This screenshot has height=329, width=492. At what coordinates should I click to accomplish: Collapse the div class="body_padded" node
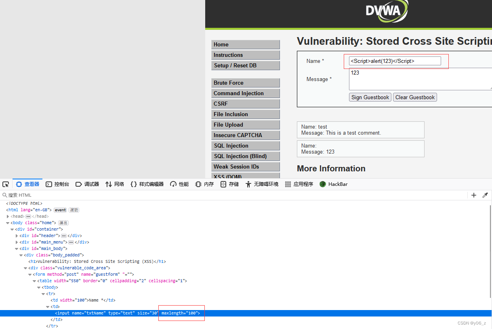point(21,255)
